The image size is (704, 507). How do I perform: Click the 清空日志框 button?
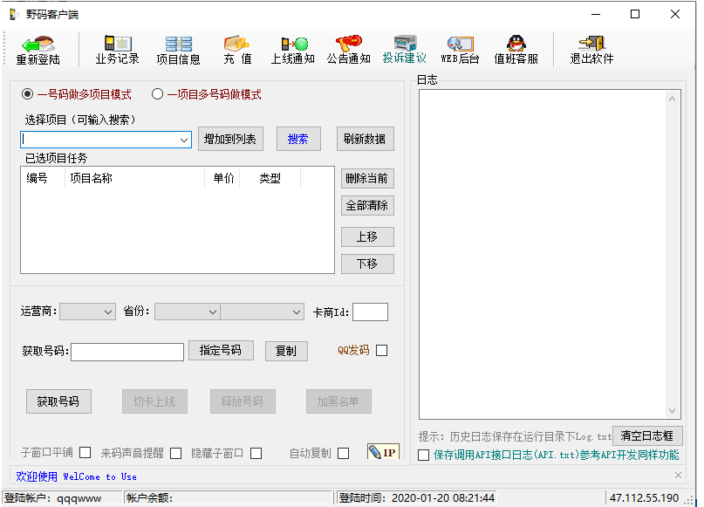(x=647, y=435)
